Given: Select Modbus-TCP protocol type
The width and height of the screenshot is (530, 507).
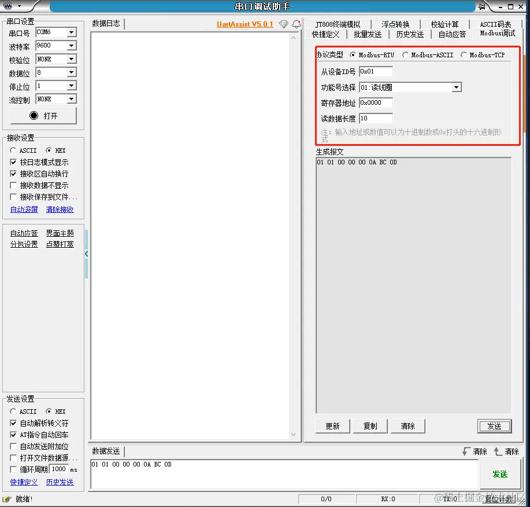Looking at the screenshot, I should tap(464, 54).
